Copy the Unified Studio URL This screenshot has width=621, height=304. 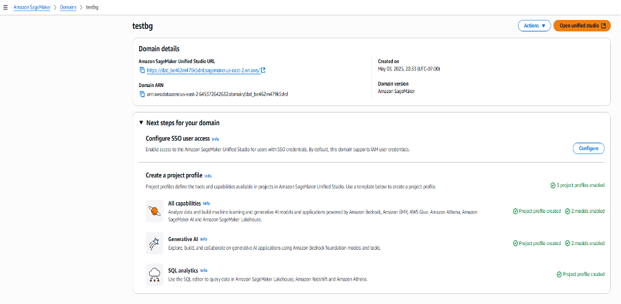pyautogui.click(x=142, y=70)
